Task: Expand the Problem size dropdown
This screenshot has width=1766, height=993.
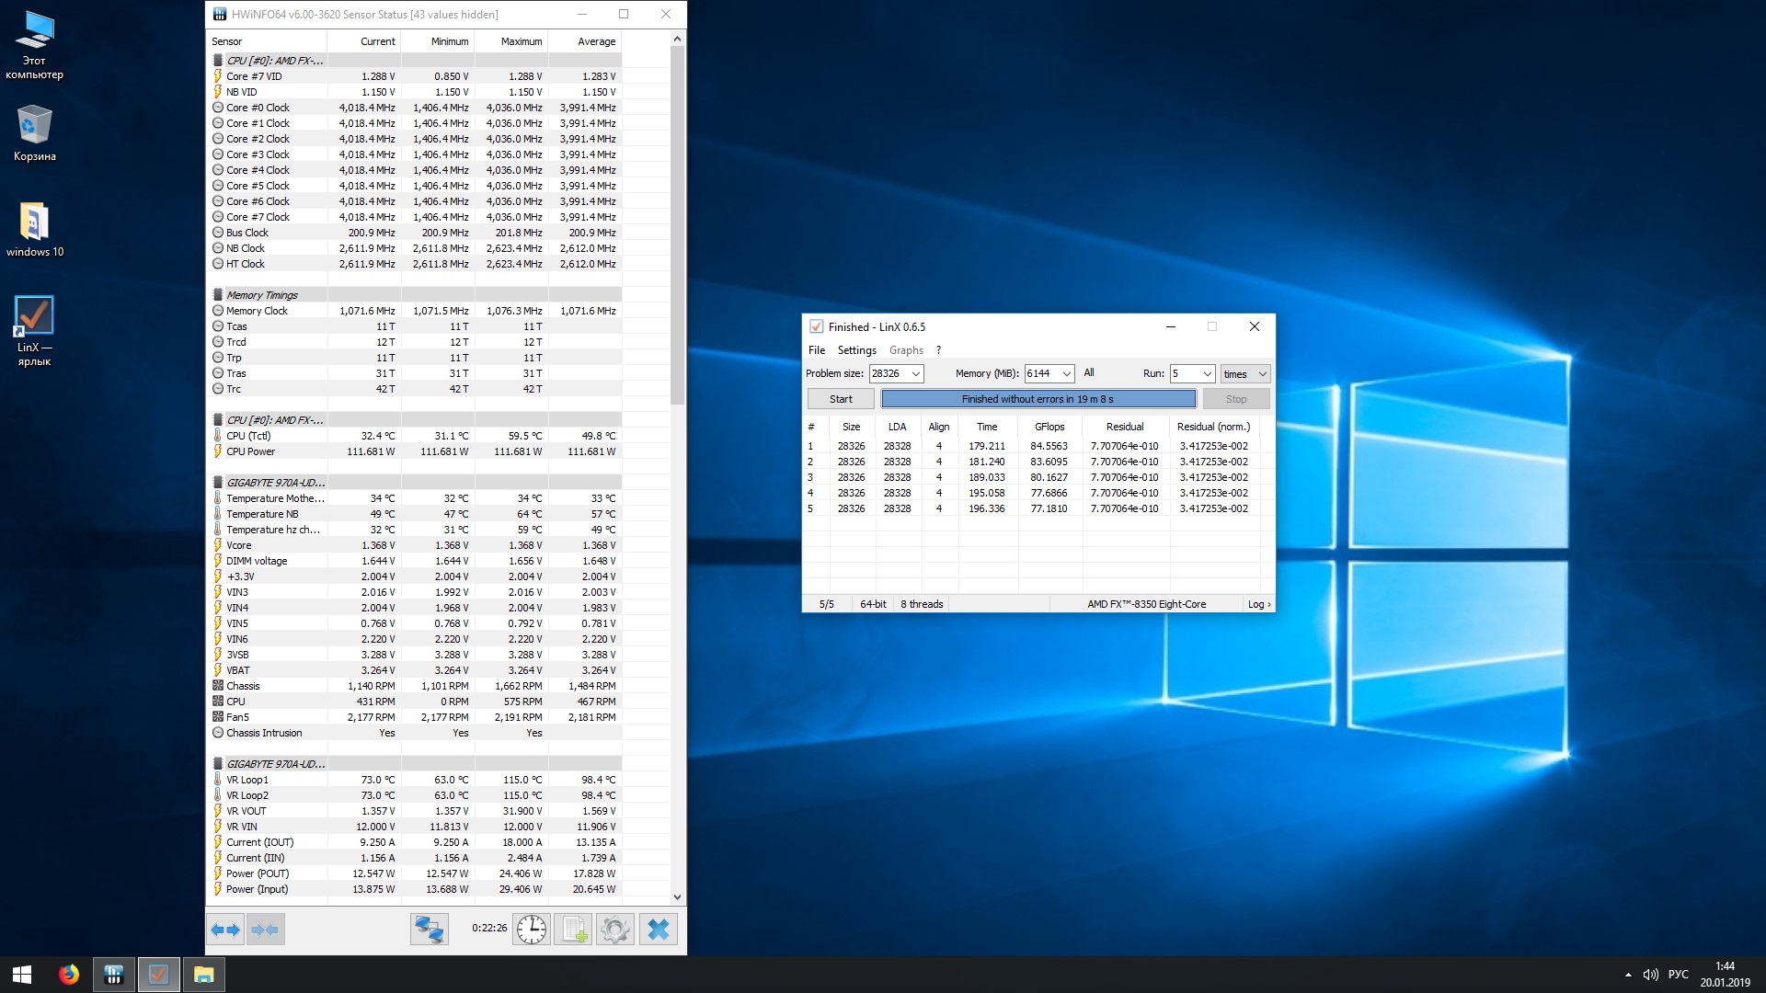Action: pyautogui.click(x=916, y=374)
